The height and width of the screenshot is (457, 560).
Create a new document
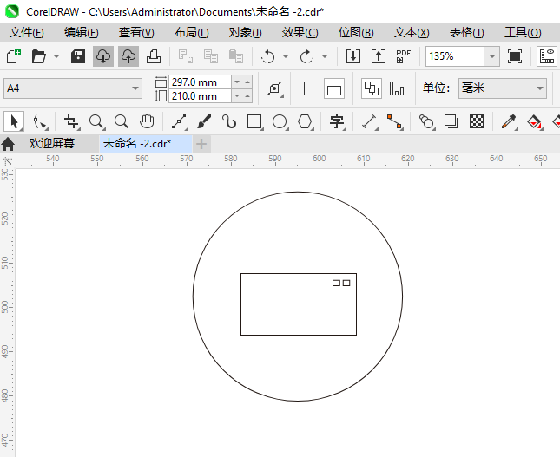point(14,56)
